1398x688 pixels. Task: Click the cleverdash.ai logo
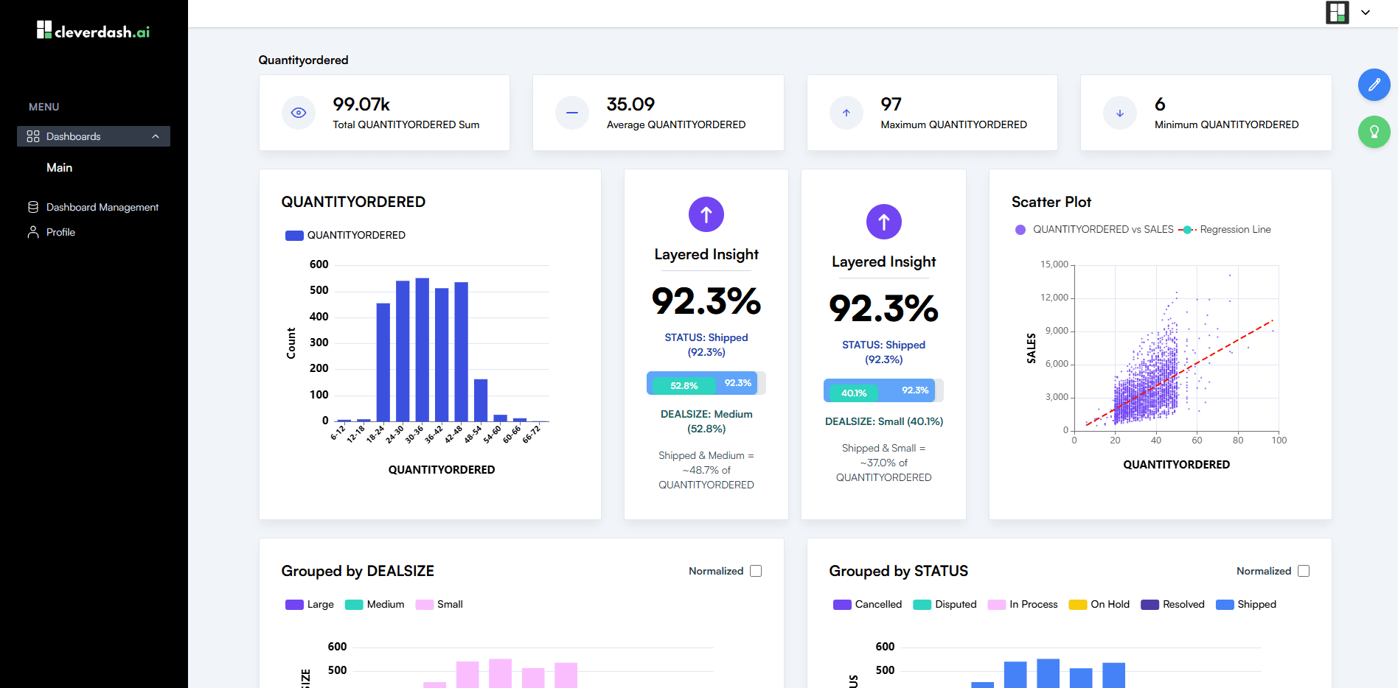(x=94, y=30)
